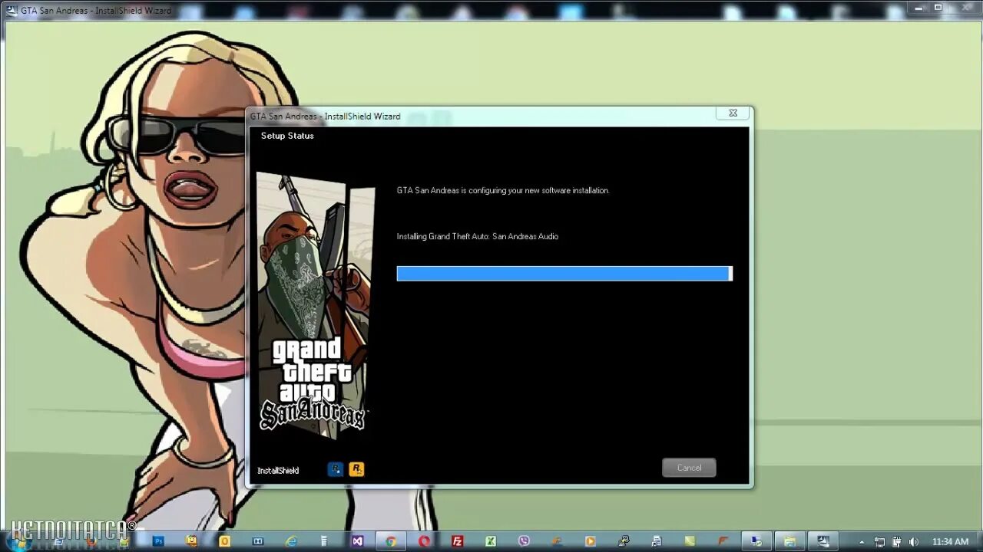Open the clock showing 11:34 AM

[x=950, y=542]
